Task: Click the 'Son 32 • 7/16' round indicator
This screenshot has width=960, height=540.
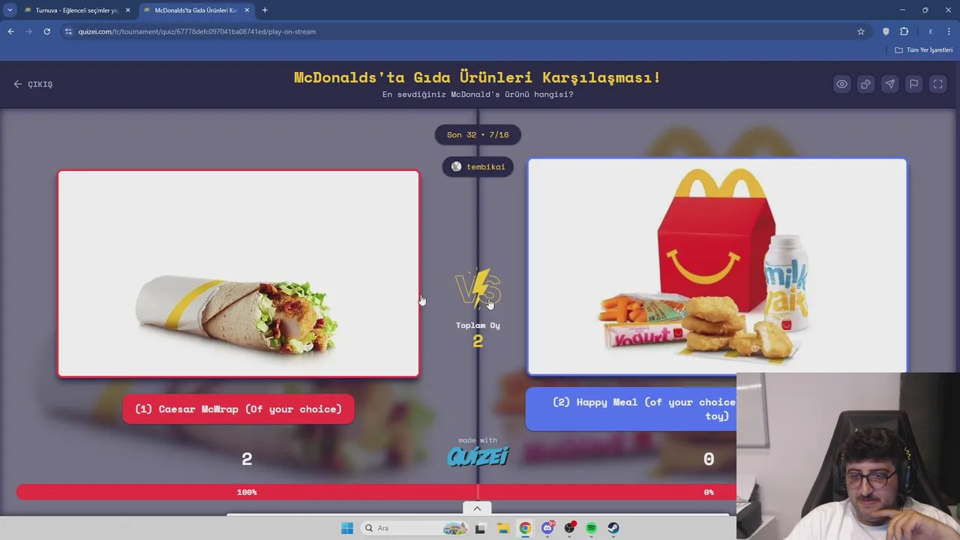Action: point(478,135)
